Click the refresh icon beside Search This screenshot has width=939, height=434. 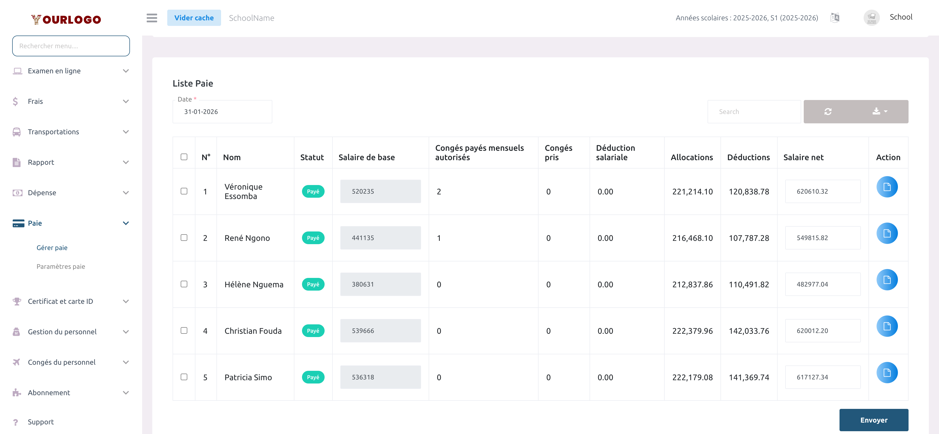(x=827, y=111)
